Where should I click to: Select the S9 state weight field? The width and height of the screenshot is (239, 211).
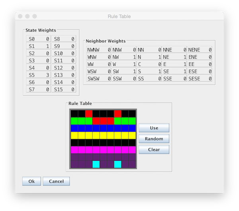pos(64,46)
